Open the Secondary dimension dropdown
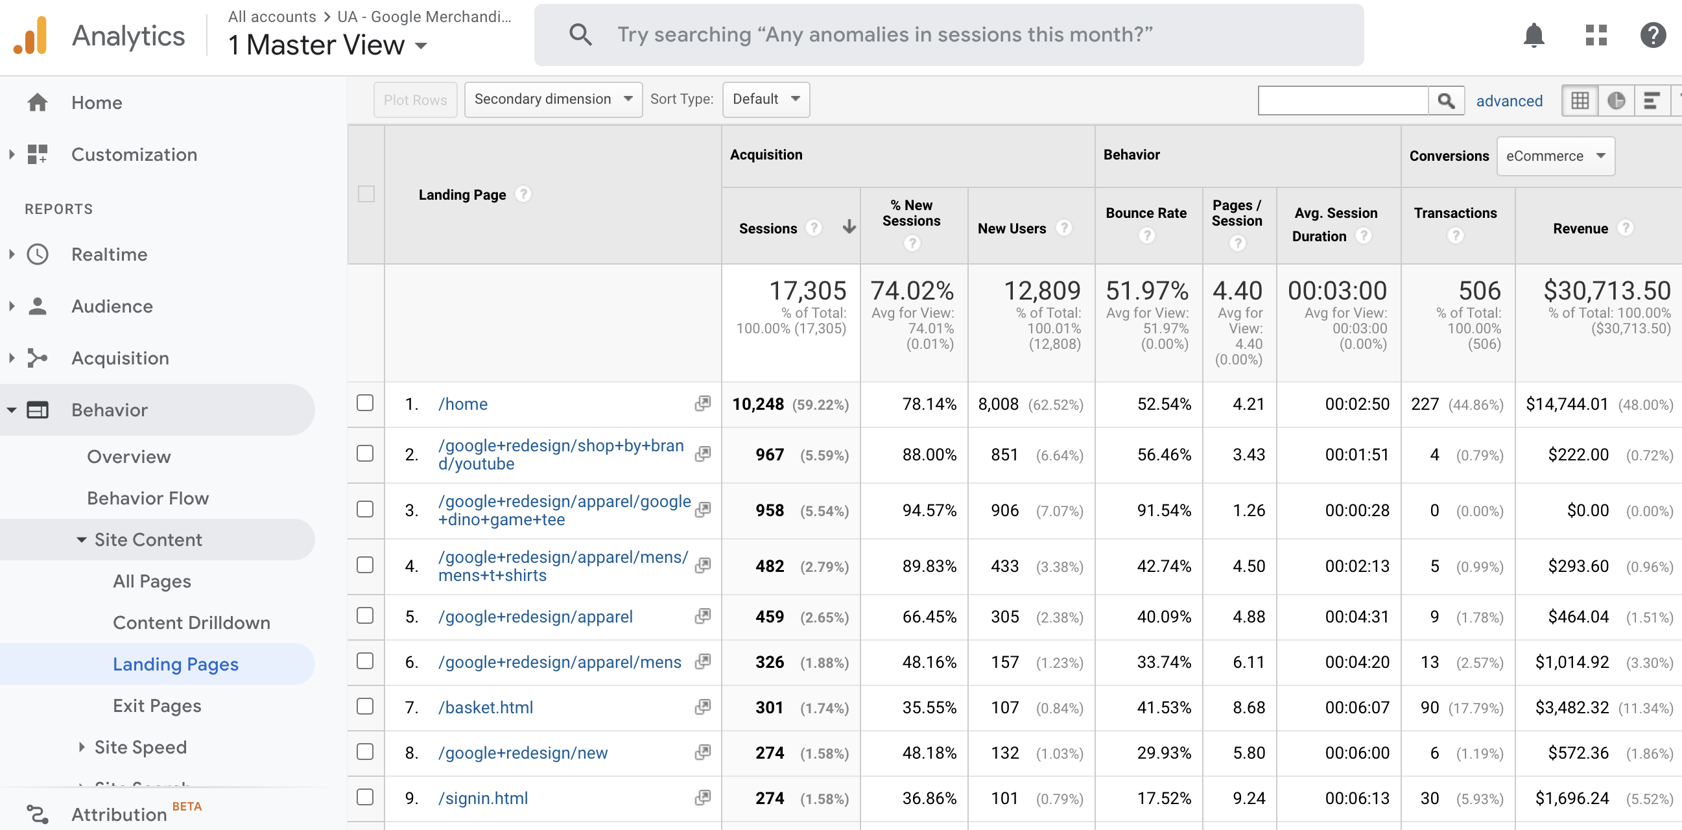This screenshot has height=830, width=1682. [x=551, y=99]
